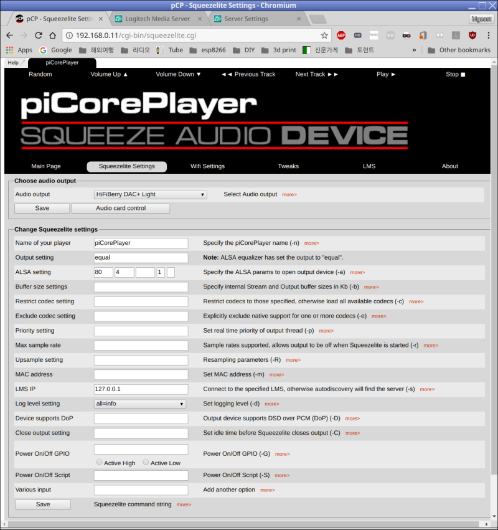498x530 pixels.
Task: Click the browser address bar
Action: pyautogui.click(x=196, y=35)
